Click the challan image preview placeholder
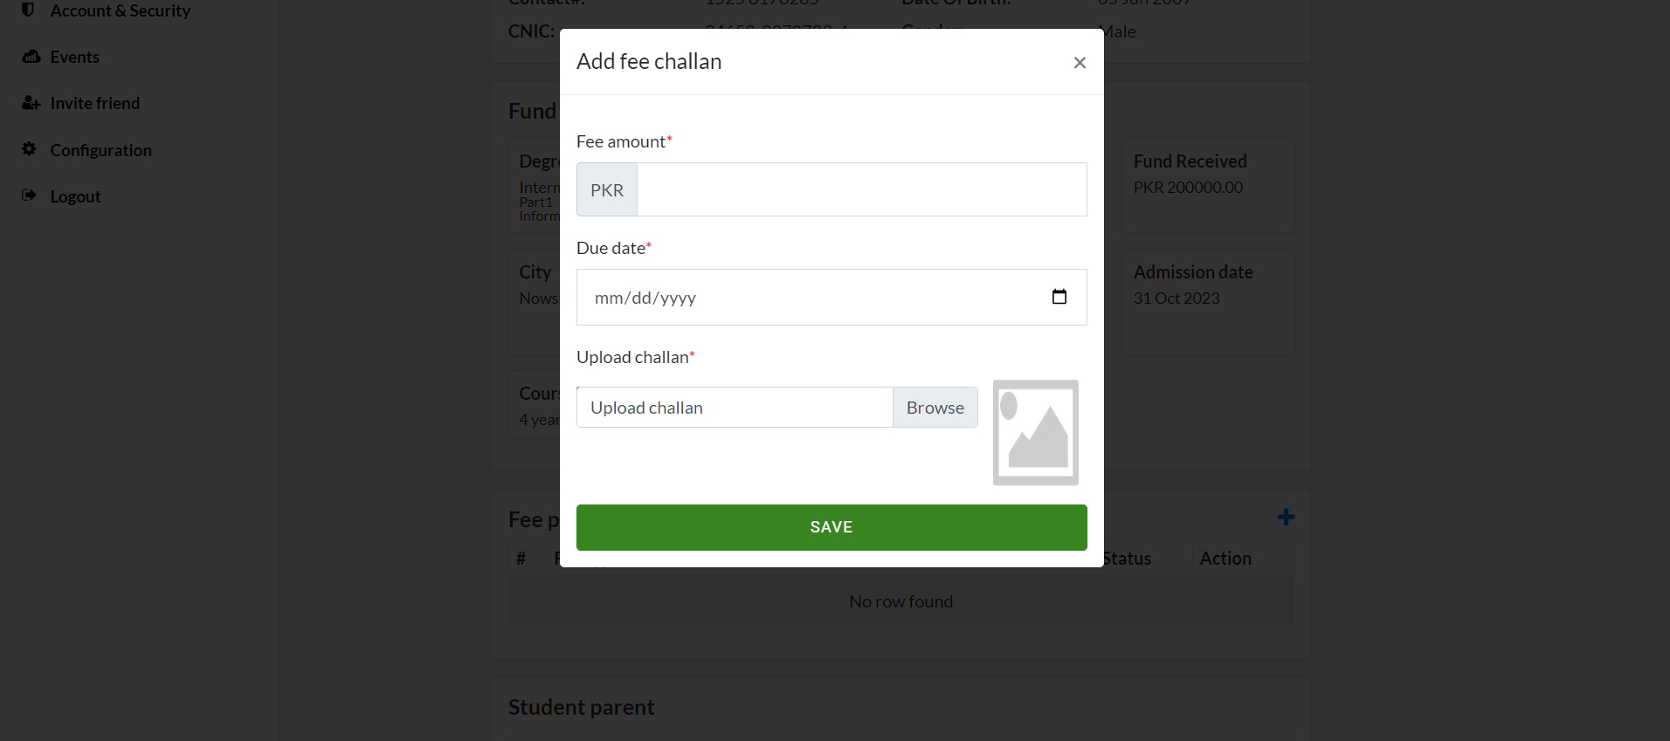Screen dimensions: 1670x741 point(1035,433)
